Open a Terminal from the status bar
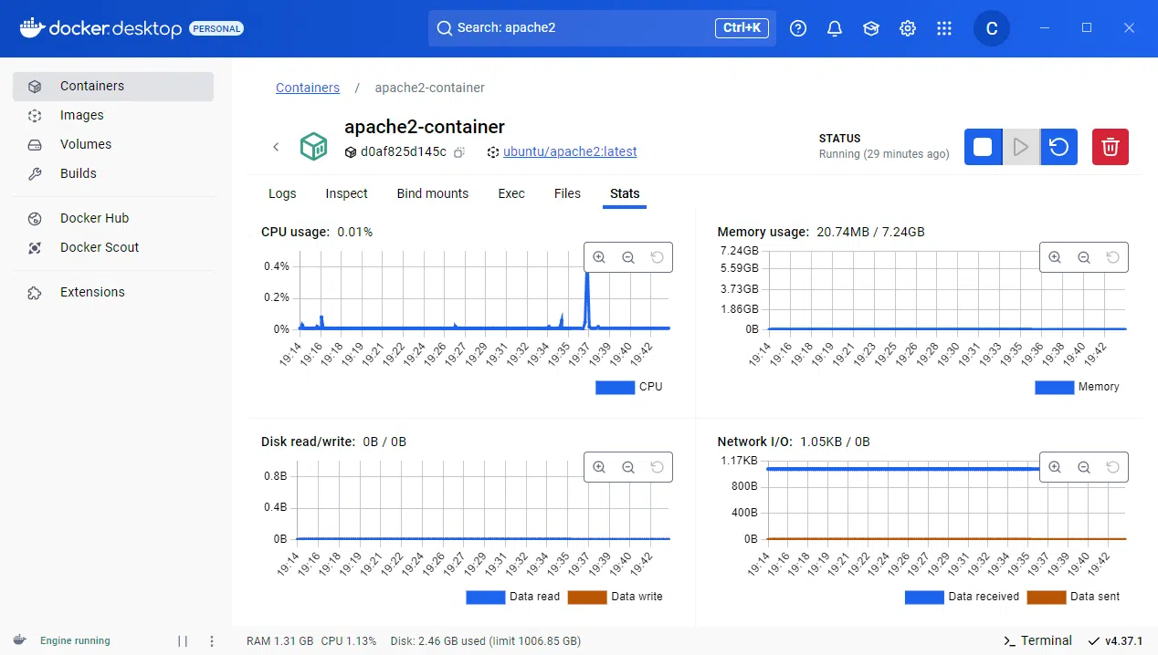The image size is (1158, 655). [x=1037, y=640]
